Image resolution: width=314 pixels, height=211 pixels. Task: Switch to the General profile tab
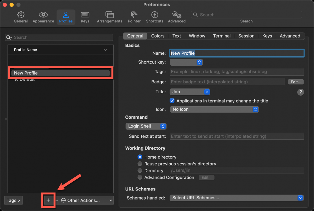tap(135, 36)
